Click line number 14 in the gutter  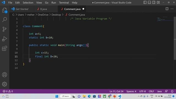[x=16, y=68]
